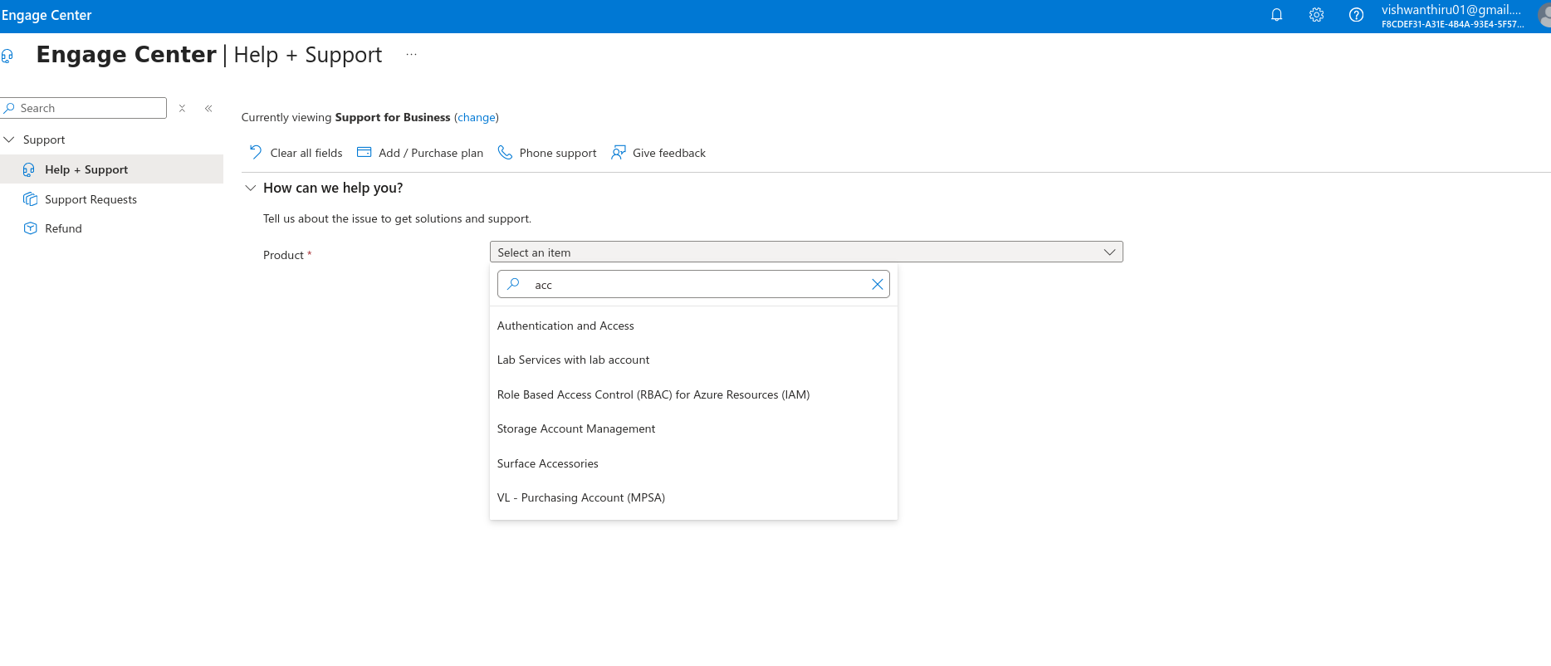Viewport: 1551px width, 666px height.
Task: Clear the sidebar search with X icon
Action: [182, 109]
